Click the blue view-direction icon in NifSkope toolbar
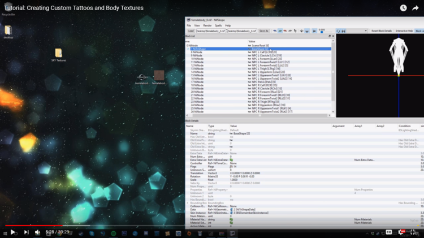Viewport: 424px width, 238px height. click(275, 31)
